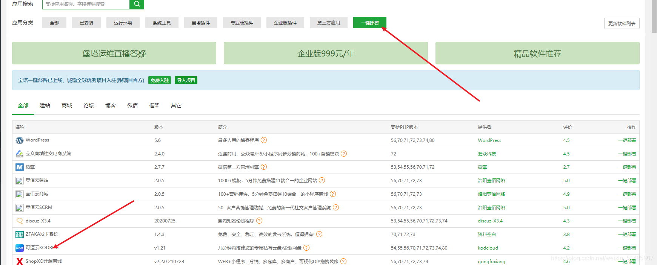Open help icon for WordPress description
Viewport: 657px width, 265px height.
tap(264, 140)
